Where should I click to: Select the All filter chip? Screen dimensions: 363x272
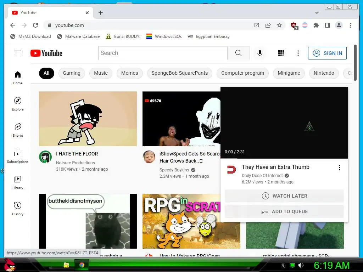click(x=46, y=73)
